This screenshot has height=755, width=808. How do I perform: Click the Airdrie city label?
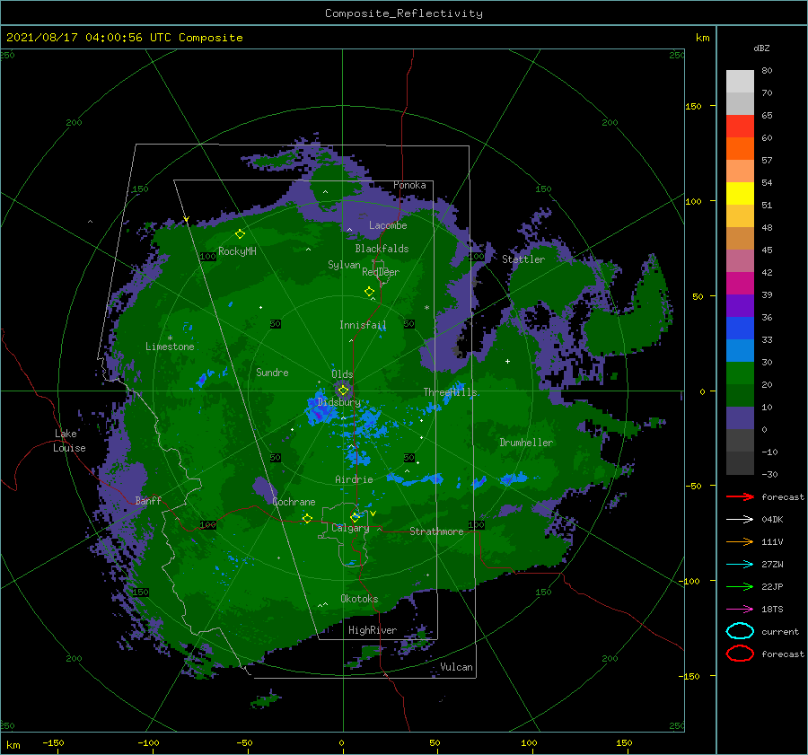(354, 479)
